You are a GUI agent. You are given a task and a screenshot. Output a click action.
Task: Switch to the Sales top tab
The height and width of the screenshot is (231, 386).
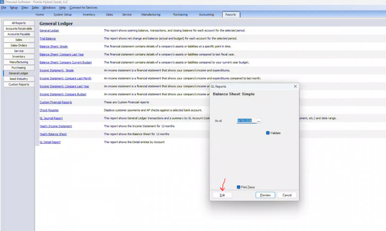[109, 14]
